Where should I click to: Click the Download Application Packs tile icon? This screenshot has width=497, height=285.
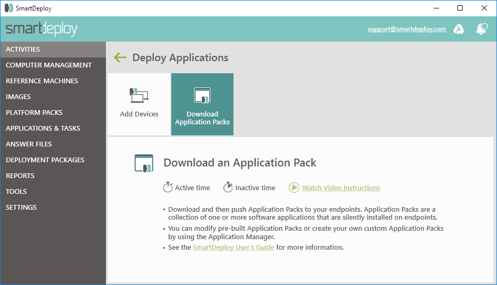(x=202, y=95)
